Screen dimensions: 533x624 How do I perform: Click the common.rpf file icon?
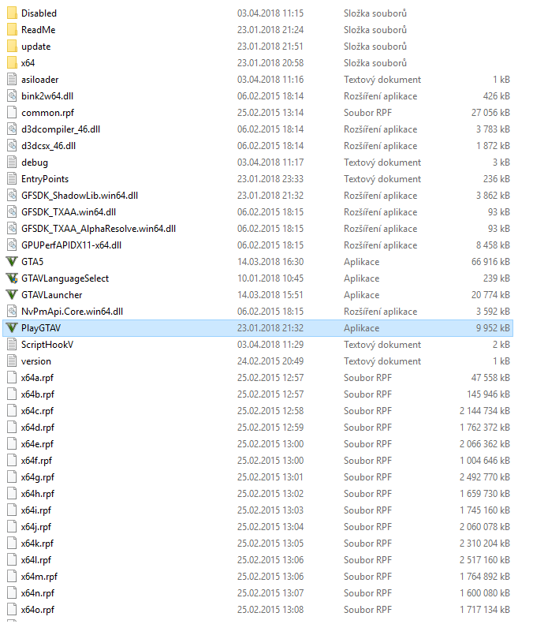pos(12,113)
